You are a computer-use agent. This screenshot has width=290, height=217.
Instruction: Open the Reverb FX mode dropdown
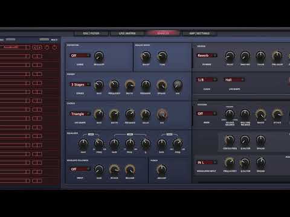[207, 55]
